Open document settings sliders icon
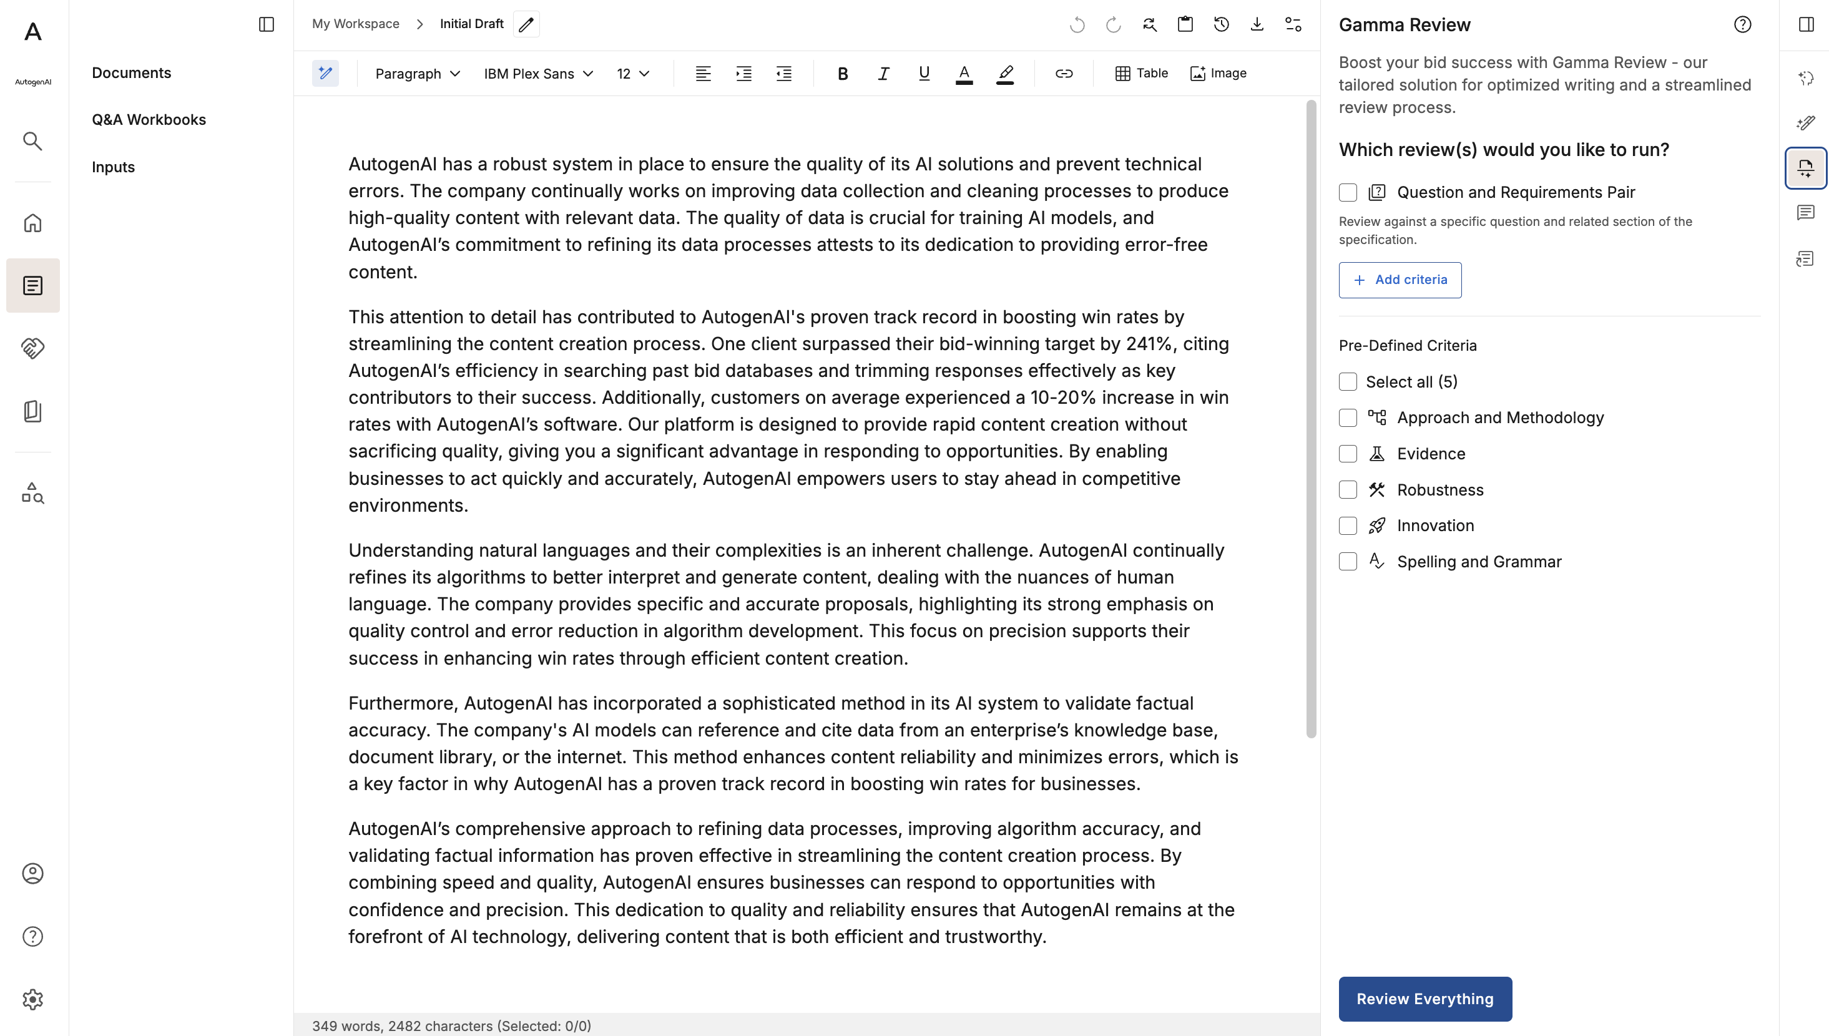This screenshot has height=1036, width=1829. [1293, 24]
